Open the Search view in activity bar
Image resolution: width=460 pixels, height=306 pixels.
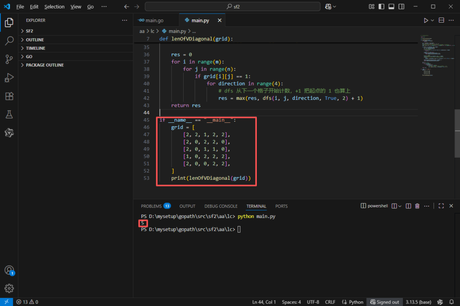pyautogui.click(x=9, y=41)
